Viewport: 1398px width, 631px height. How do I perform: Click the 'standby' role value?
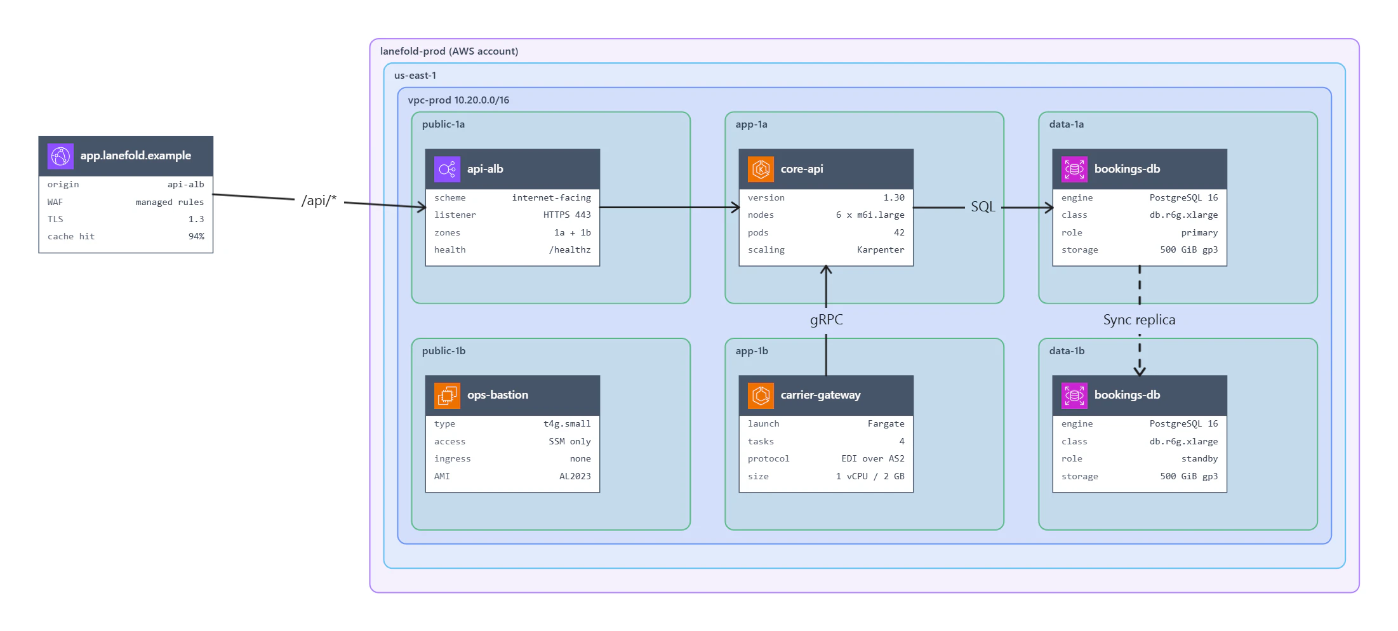point(1199,459)
